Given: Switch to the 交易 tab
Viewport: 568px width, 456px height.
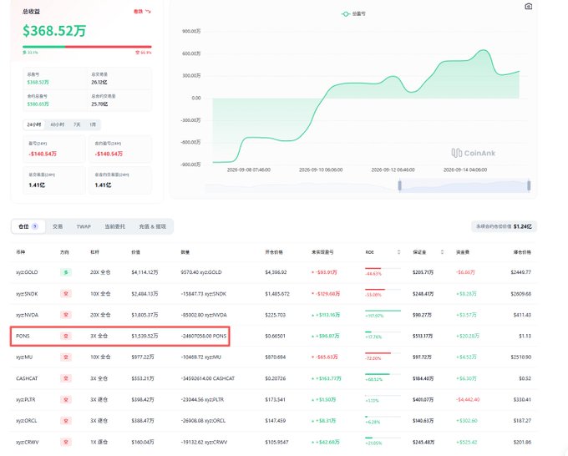Looking at the screenshot, I should point(58,226).
